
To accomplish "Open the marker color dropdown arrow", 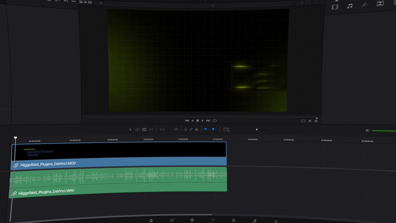I will (216, 130).
